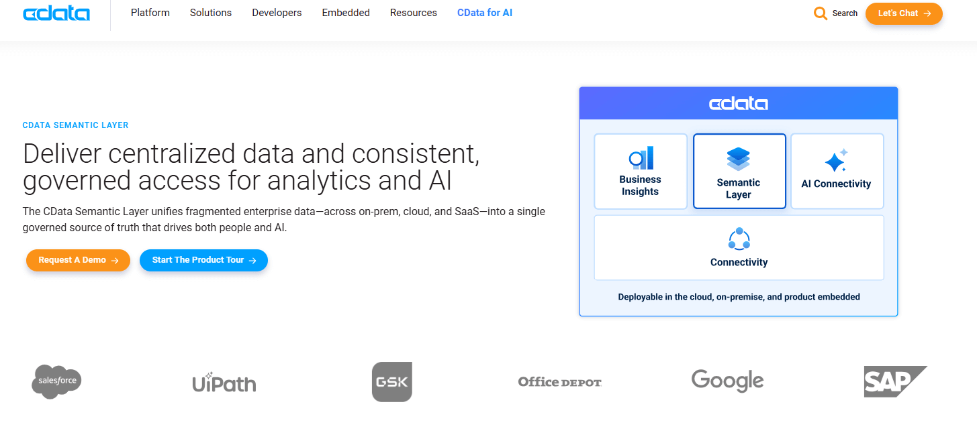
Task: Select the Business Insights chart icon
Action: (640, 157)
